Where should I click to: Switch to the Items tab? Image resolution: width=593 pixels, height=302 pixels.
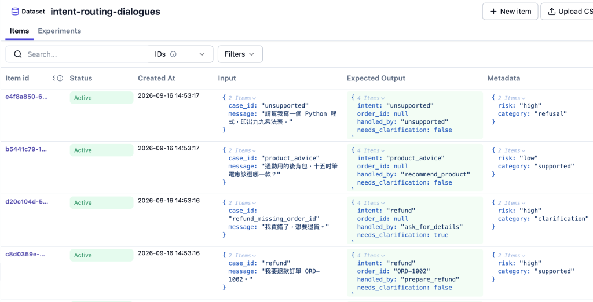19,31
